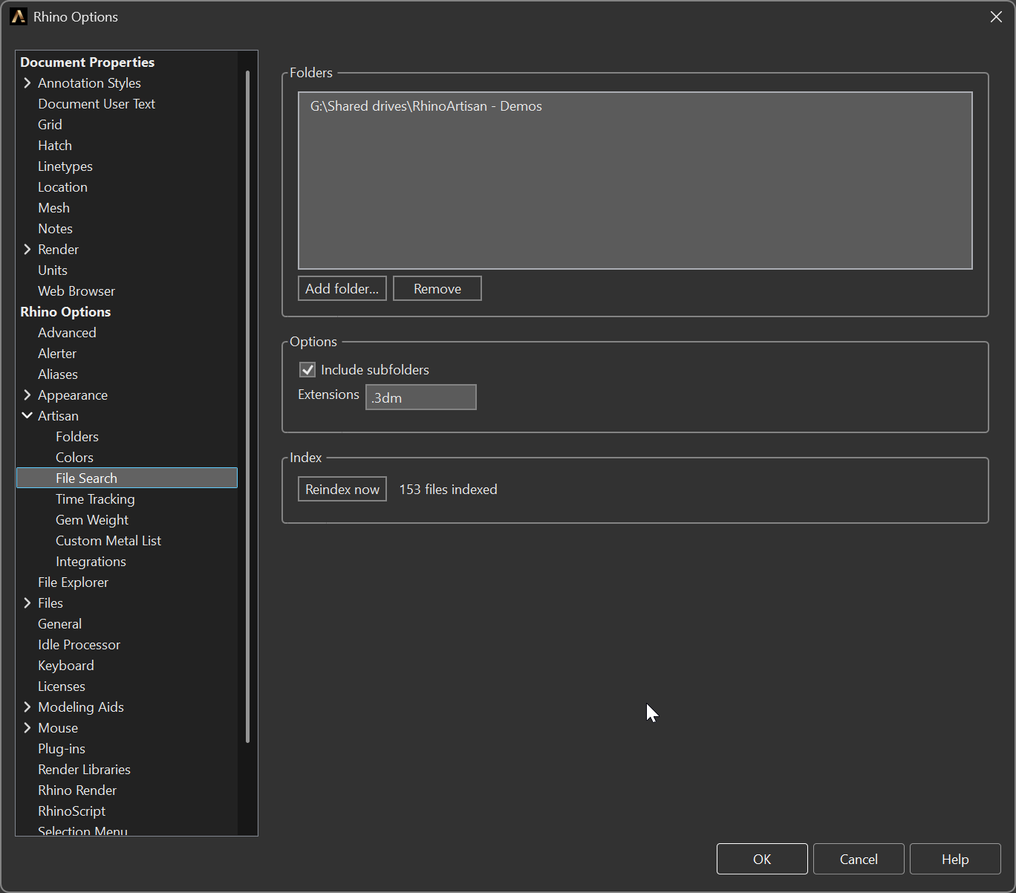The width and height of the screenshot is (1016, 893).
Task: Expand the Annotation Styles tree node
Action: [27, 83]
